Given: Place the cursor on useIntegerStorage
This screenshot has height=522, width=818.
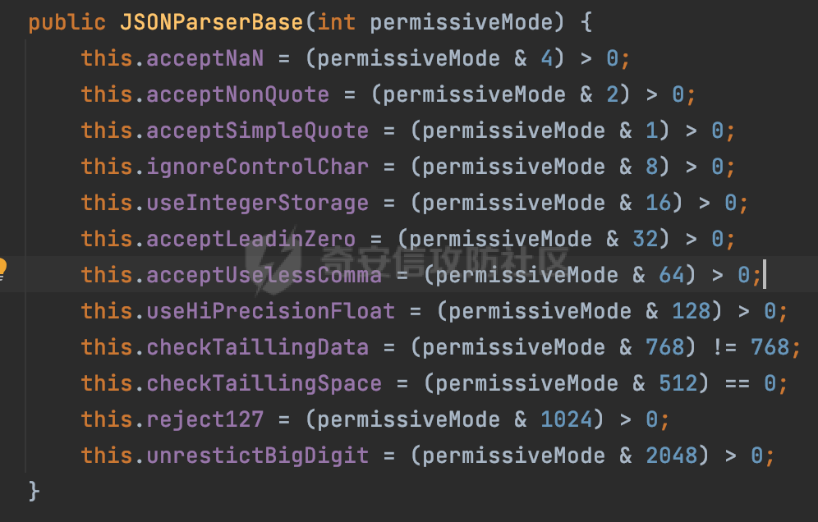Looking at the screenshot, I should click(258, 203).
